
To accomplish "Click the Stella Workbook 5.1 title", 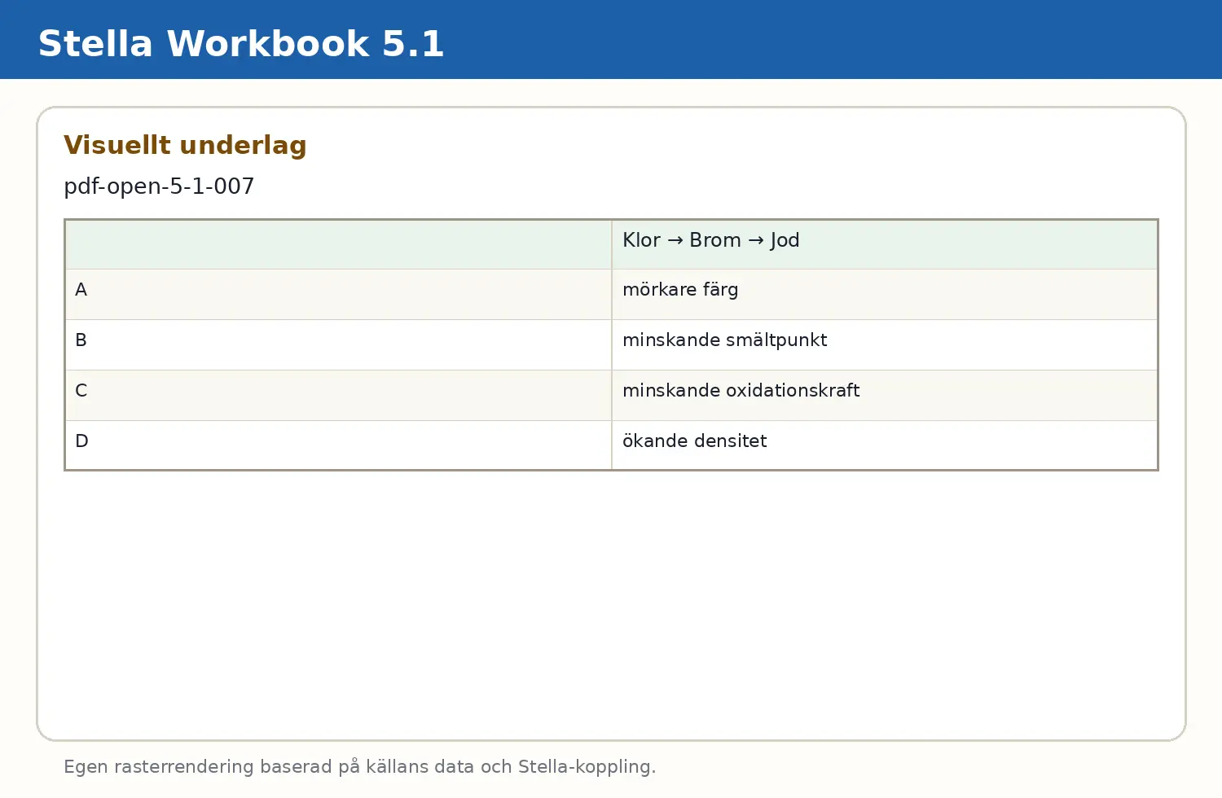I will 241,44.
